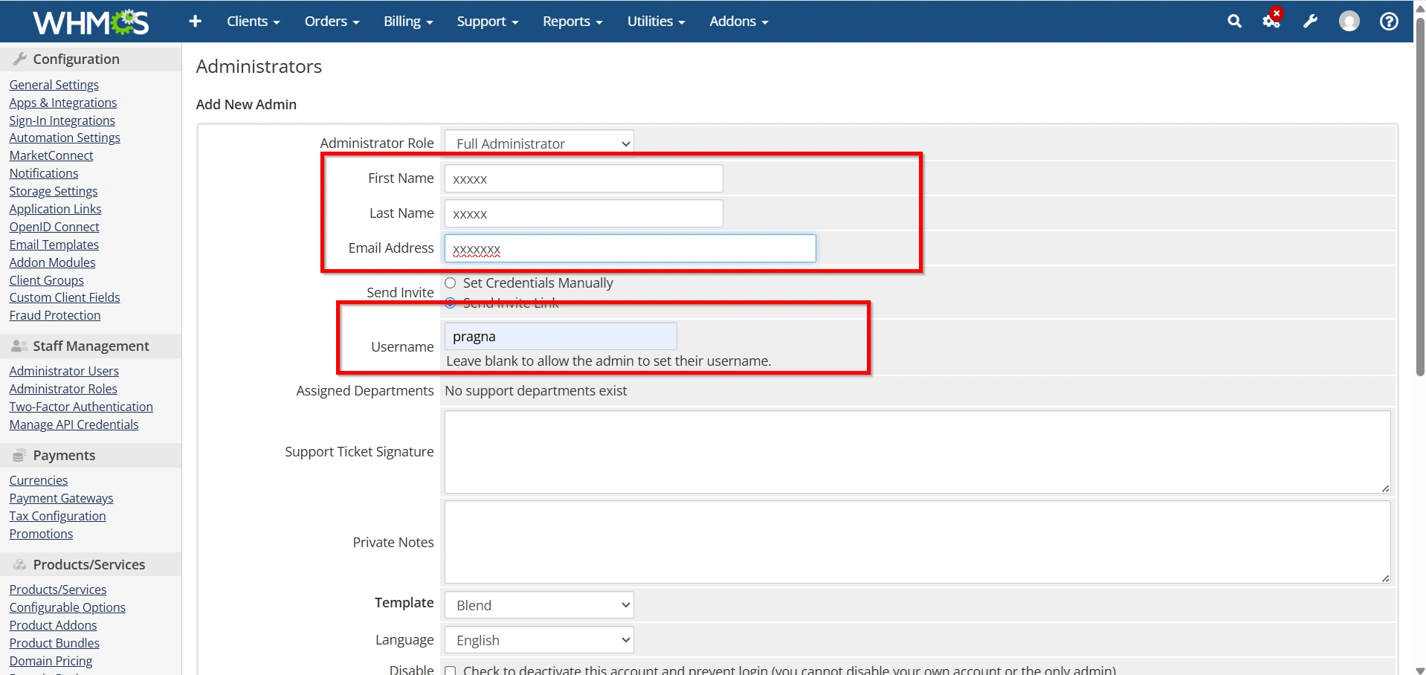Expand the Billing menu

pyautogui.click(x=408, y=22)
